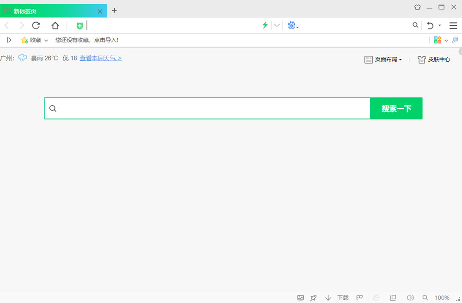Toggle the green safety shield in address bar
Viewport: 462px width, 303px height.
(x=79, y=25)
